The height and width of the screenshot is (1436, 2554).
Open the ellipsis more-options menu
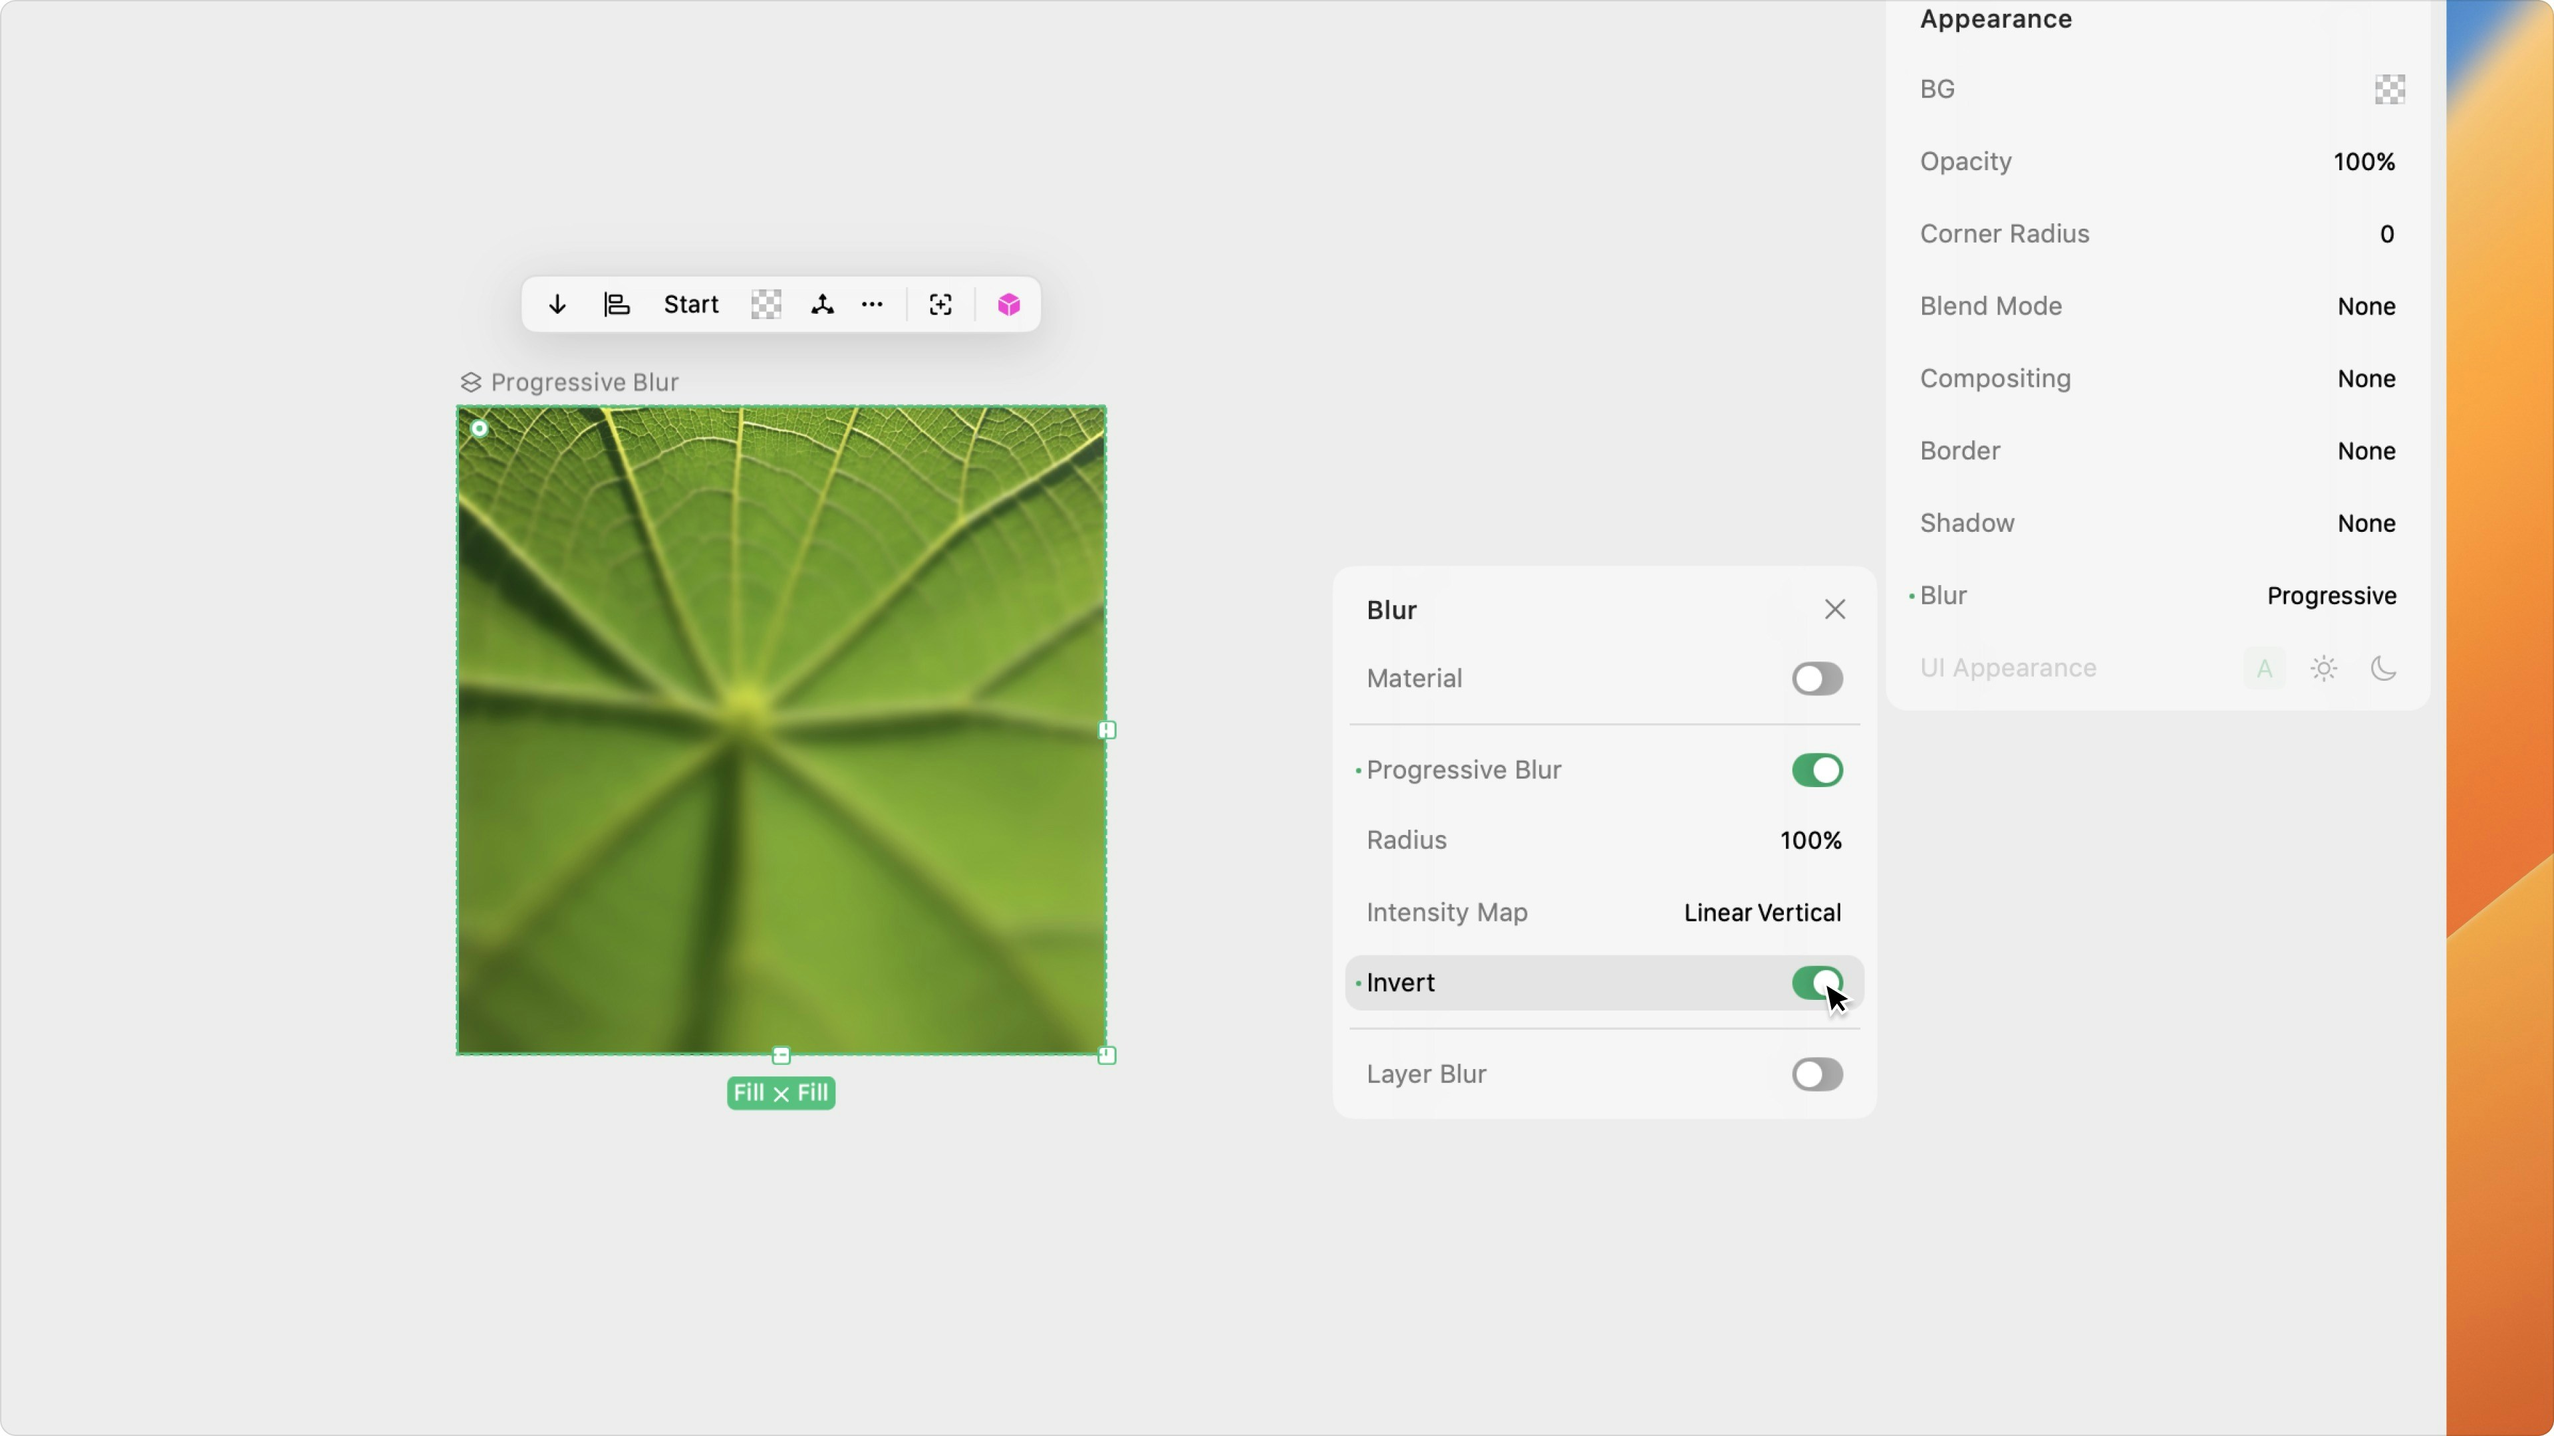[873, 304]
